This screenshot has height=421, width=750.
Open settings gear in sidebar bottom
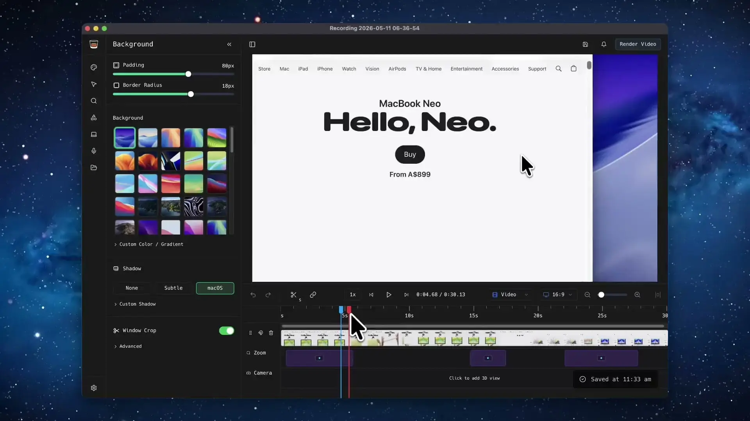(x=94, y=388)
